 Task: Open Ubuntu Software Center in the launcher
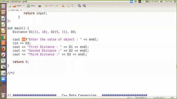pos(3,43)
